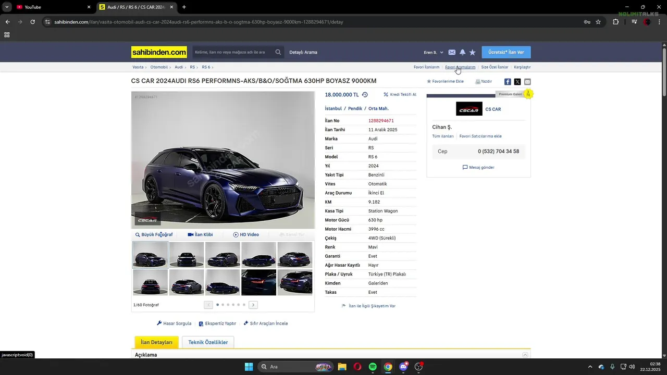Click Karşılaştır link
The image size is (667, 375).
(522, 67)
